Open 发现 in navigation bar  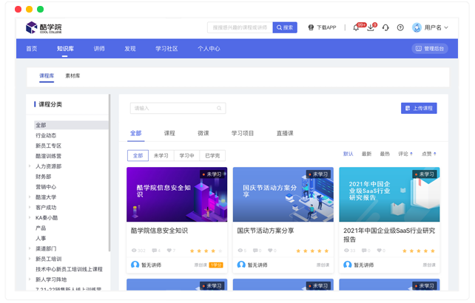[x=130, y=49]
